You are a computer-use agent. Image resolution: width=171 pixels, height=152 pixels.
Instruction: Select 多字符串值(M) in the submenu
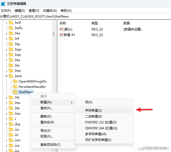(x=104, y=134)
